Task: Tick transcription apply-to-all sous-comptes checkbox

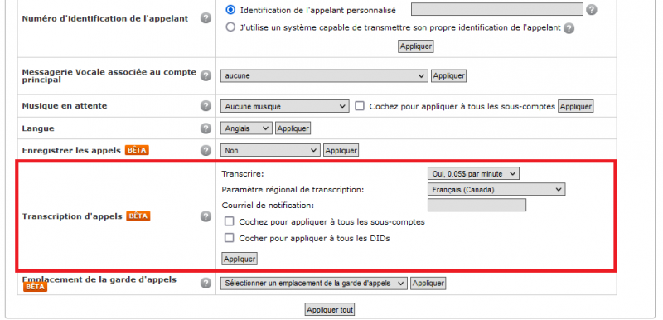Action: coord(230,221)
